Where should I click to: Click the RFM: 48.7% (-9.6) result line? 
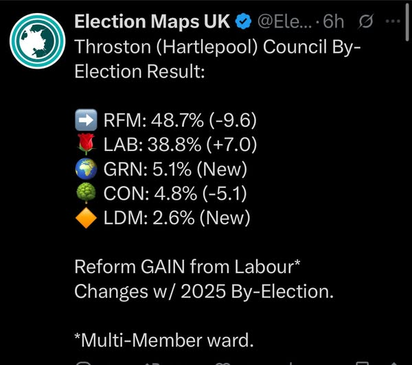pos(180,121)
